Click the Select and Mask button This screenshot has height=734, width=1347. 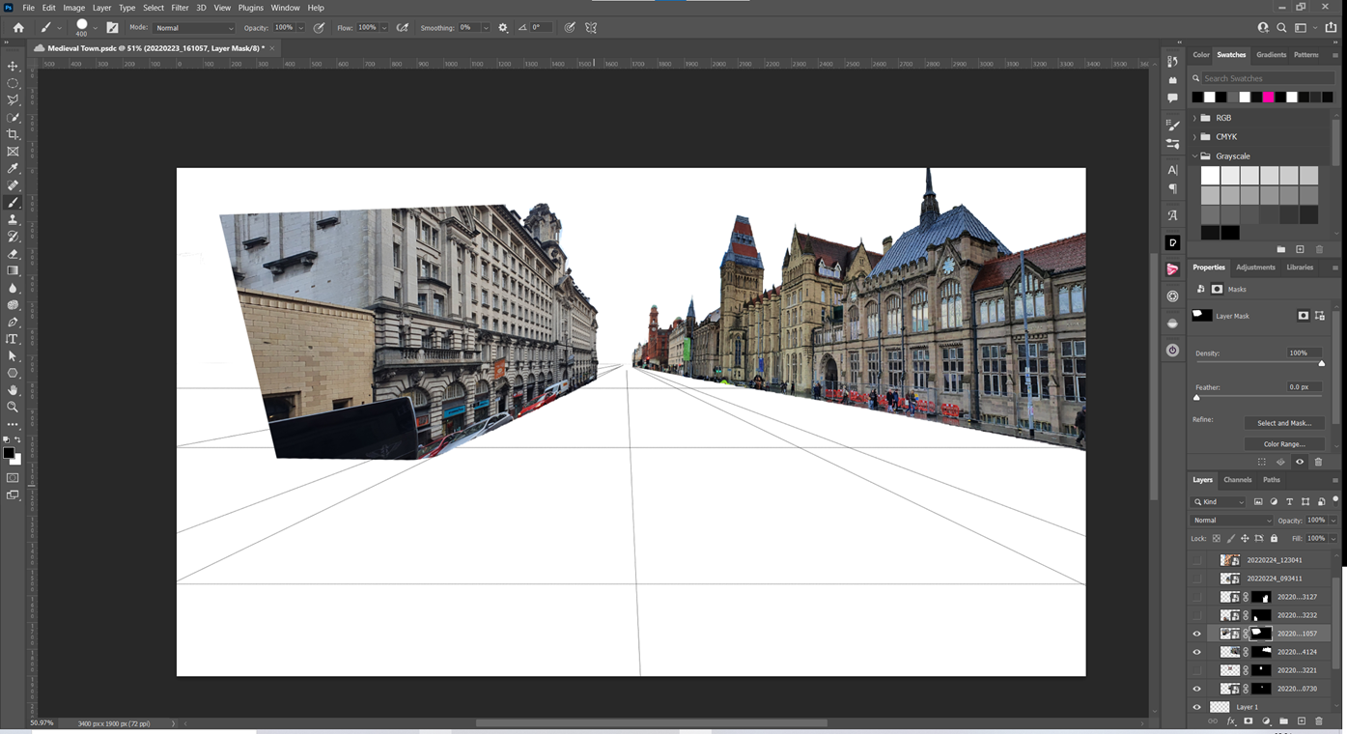click(1283, 423)
